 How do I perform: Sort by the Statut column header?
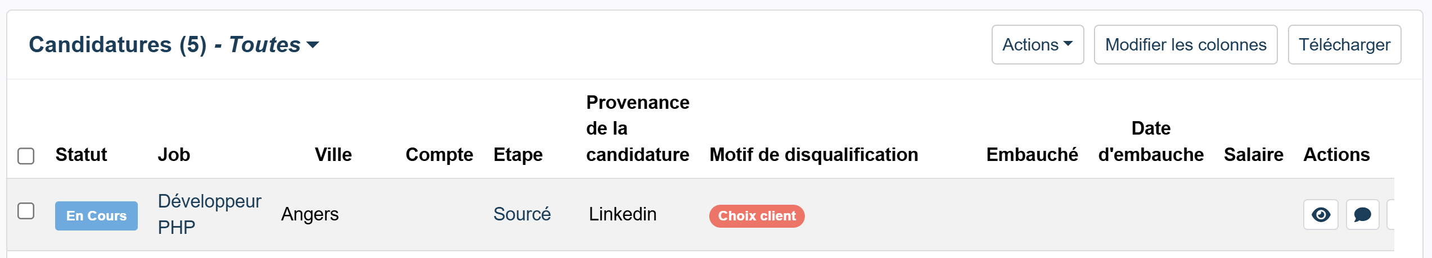coord(81,155)
